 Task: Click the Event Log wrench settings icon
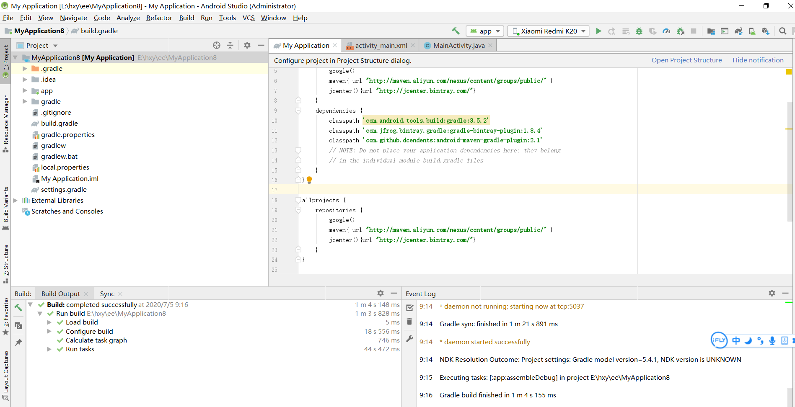(410, 339)
